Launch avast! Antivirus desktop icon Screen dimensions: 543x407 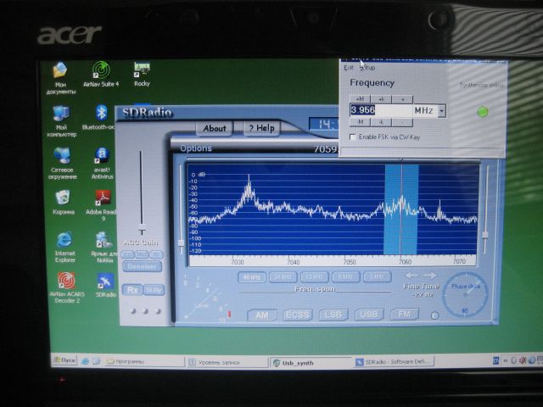tap(102, 164)
